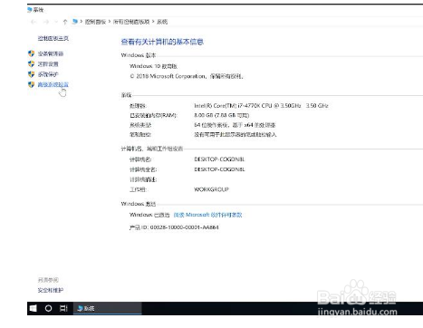Expand the chevron after the address bar computer icon
The width and height of the screenshot is (423, 328).
[82, 22]
